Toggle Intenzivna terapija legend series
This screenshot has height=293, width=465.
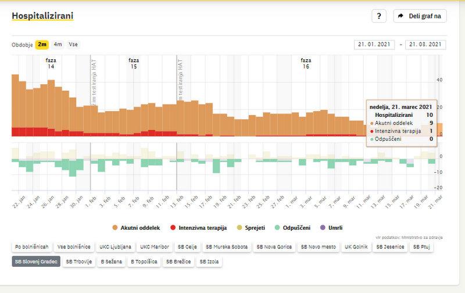coord(198,227)
